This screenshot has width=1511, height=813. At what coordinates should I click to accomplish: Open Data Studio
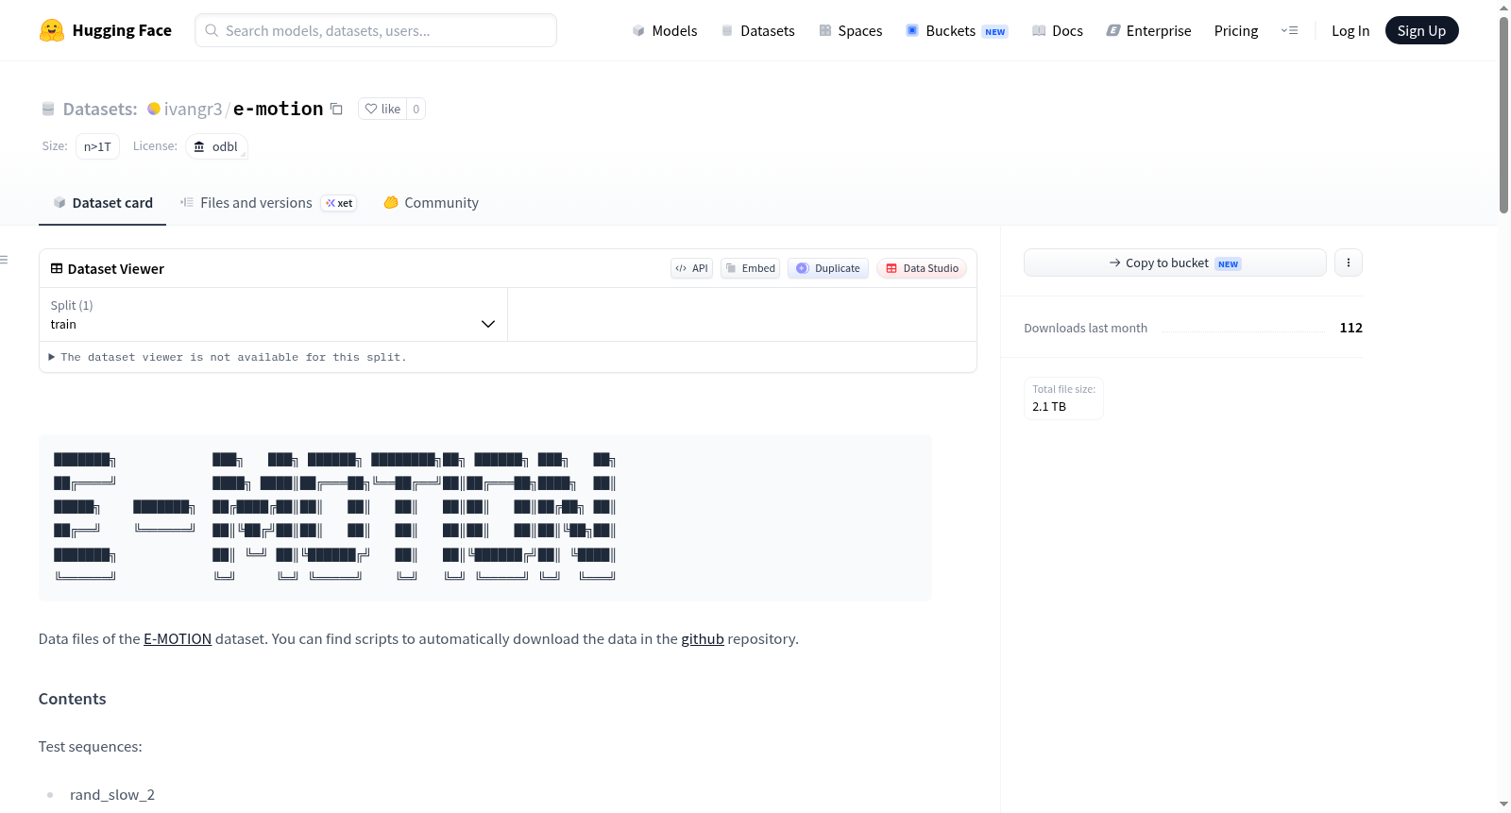922,268
